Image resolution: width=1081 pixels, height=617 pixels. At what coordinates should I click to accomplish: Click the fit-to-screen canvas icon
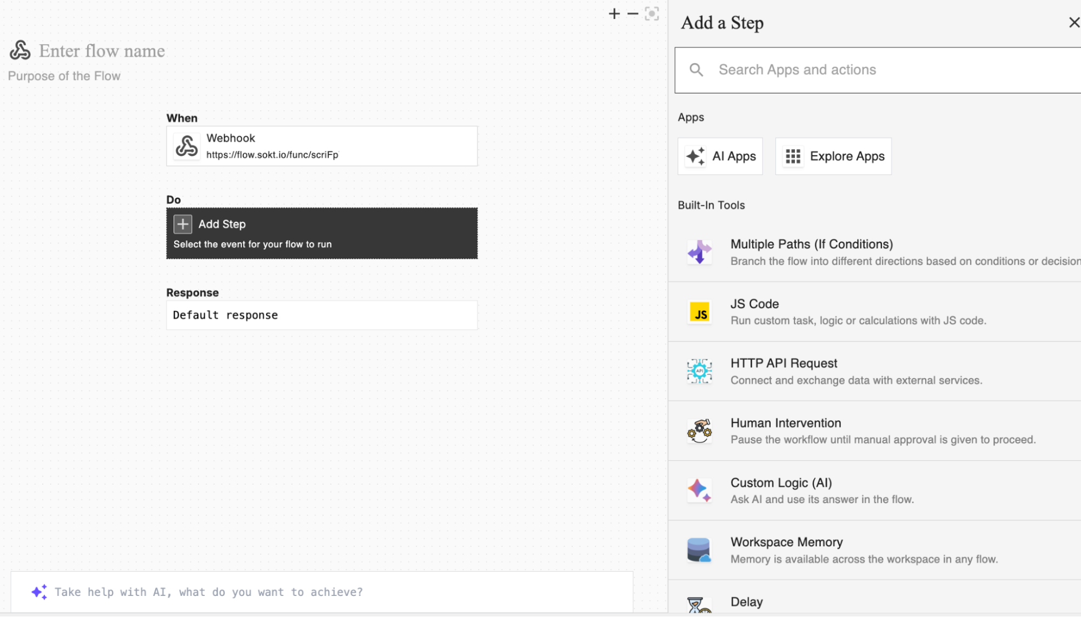(652, 14)
